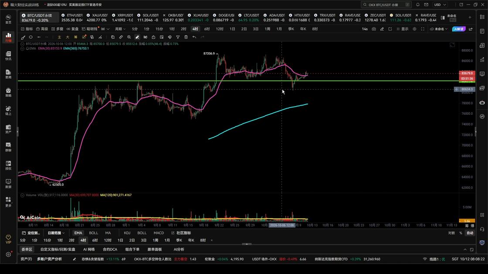Toggle the drawing lock icon
Image resolution: width=488 pixels, height=274 pixels.
click(153, 37)
